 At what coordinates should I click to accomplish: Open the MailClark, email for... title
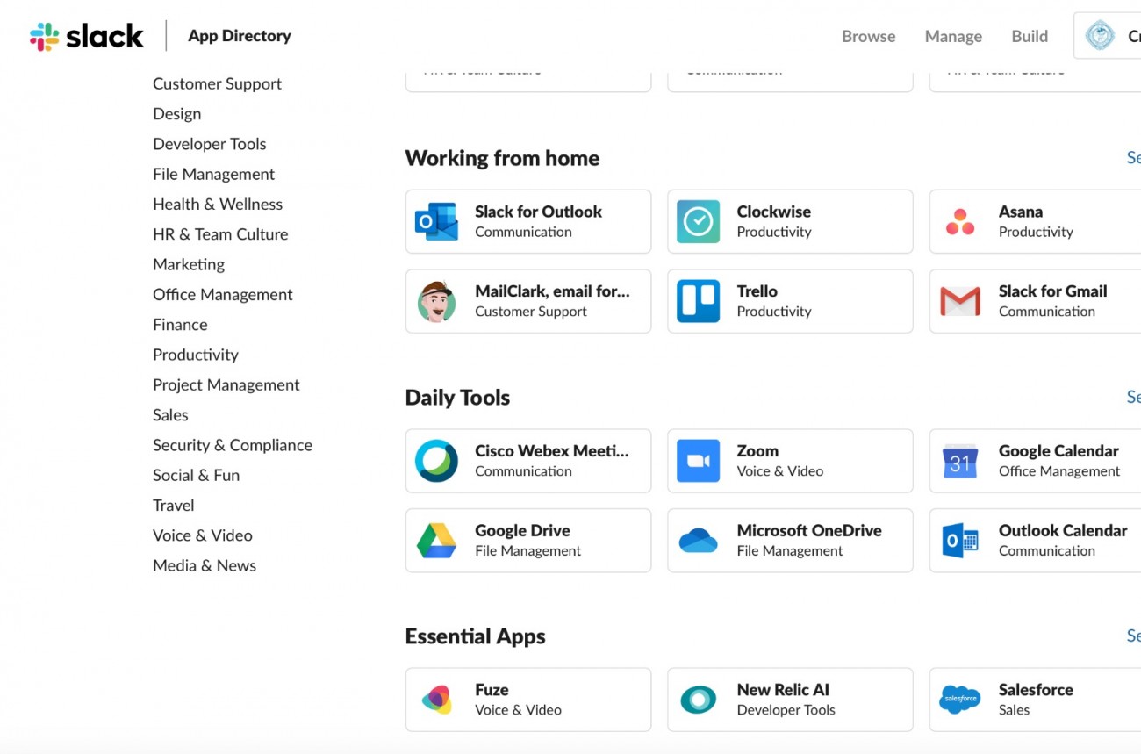pyautogui.click(x=552, y=291)
